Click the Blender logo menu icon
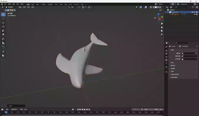 point(2,4)
